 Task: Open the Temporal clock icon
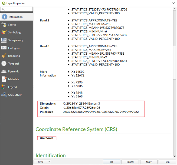point(4,64)
